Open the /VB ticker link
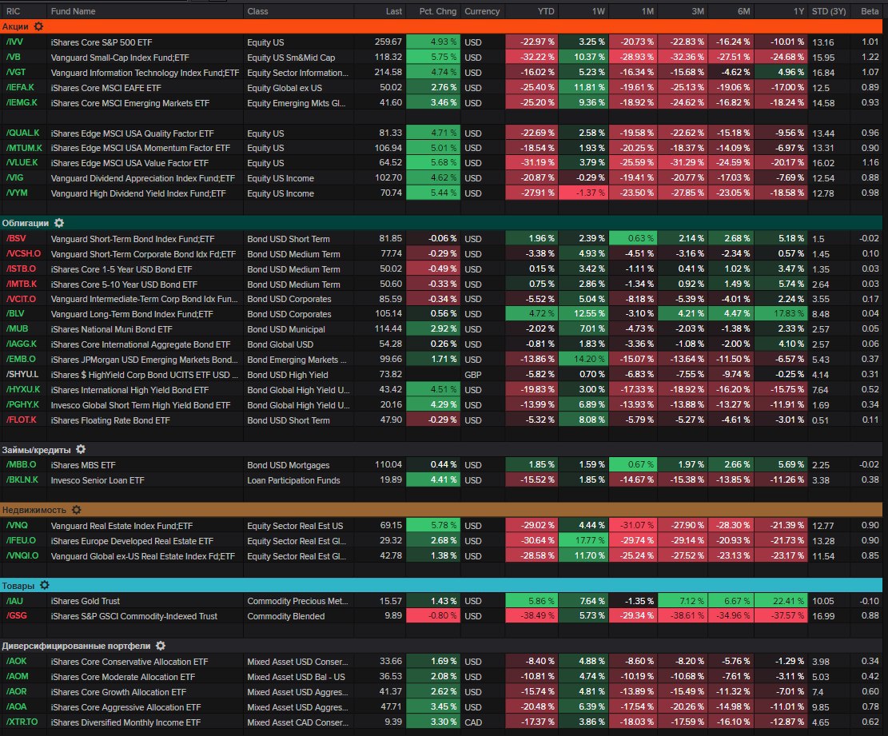This screenshot has height=736, width=888. coord(13,58)
